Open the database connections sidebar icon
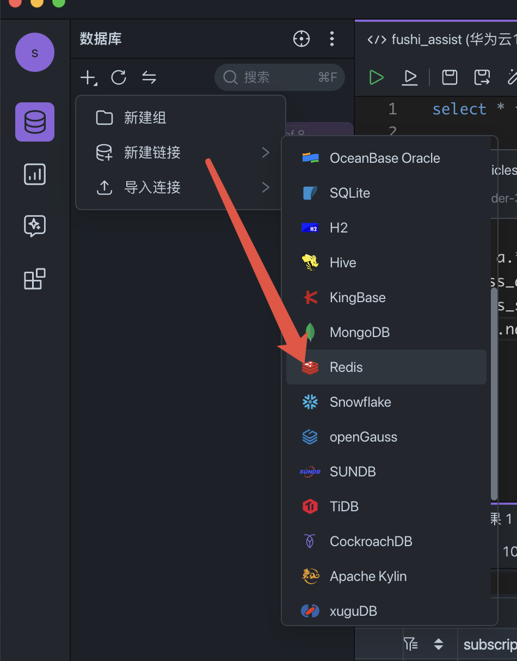Image resolution: width=517 pixels, height=661 pixels. click(x=35, y=122)
